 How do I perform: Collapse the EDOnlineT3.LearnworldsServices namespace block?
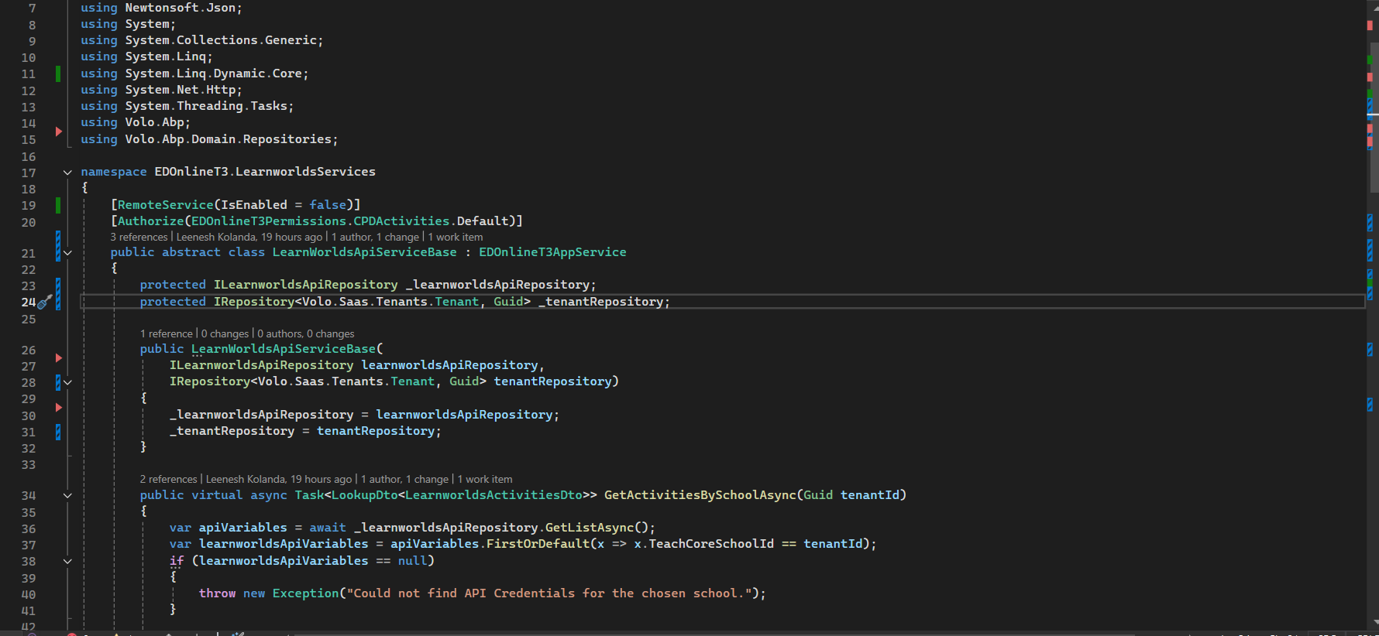pyautogui.click(x=67, y=173)
